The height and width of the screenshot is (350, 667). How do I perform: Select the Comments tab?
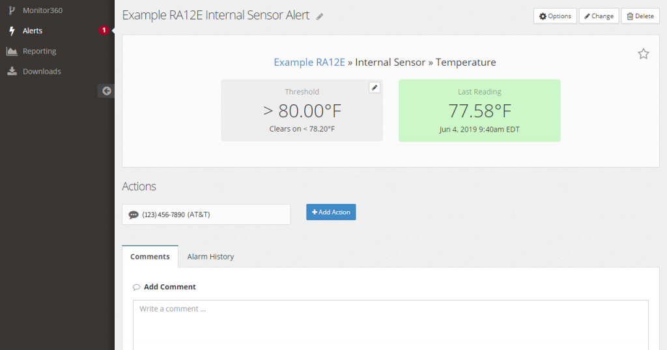(x=150, y=257)
